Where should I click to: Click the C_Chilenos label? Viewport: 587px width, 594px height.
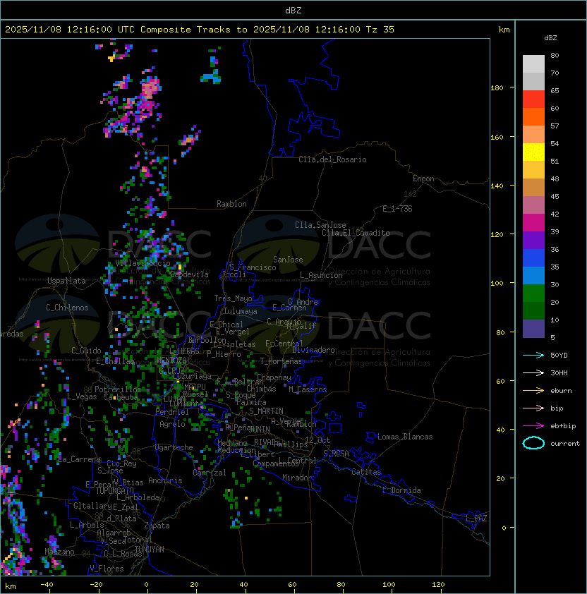tap(67, 308)
